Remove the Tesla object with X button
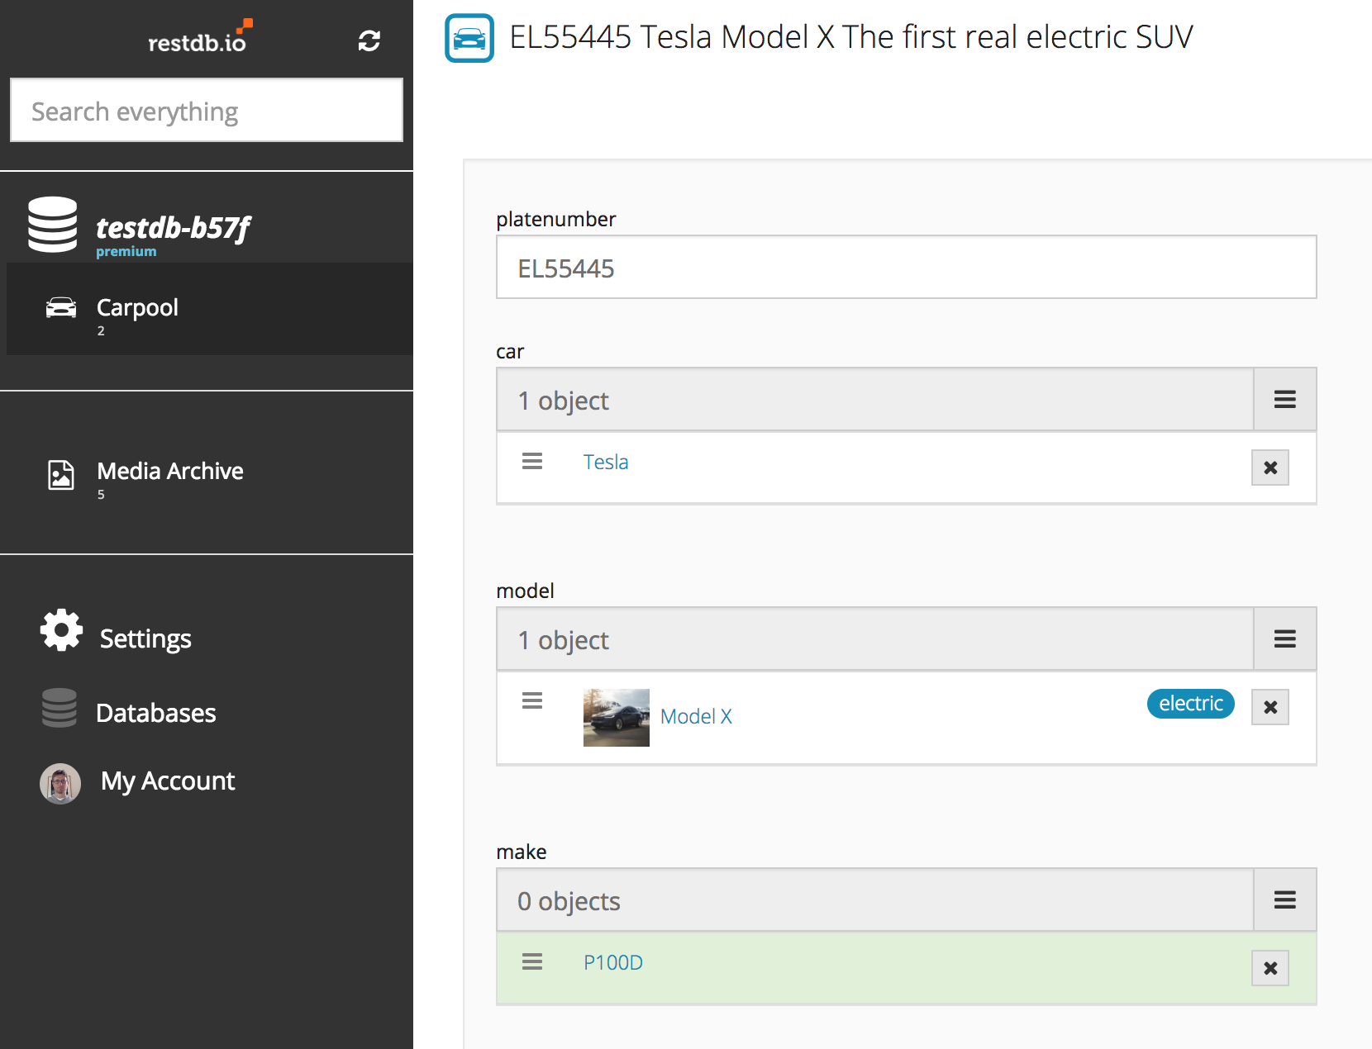 [x=1270, y=468]
